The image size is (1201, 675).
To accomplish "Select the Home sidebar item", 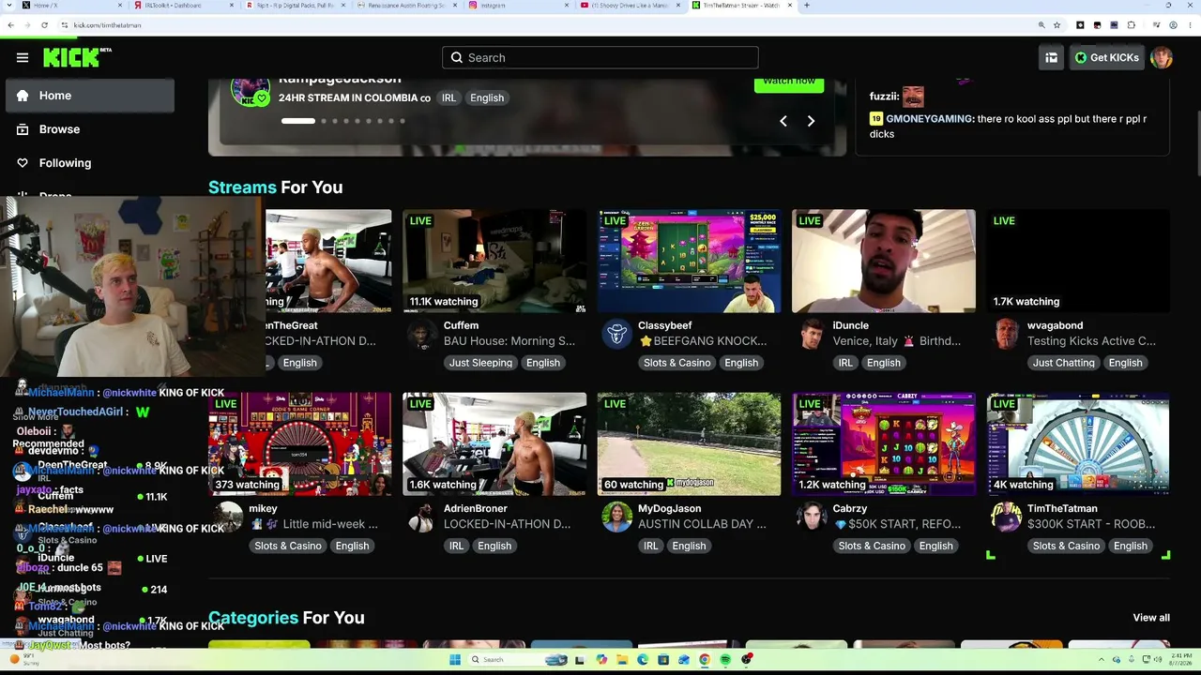I will tap(90, 96).
